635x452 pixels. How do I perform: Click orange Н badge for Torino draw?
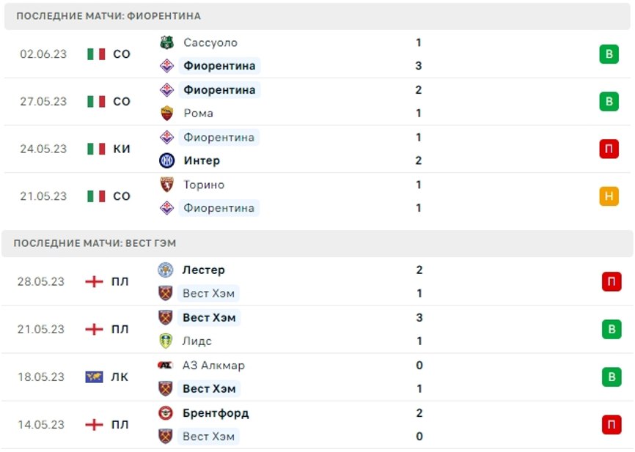coord(609,196)
